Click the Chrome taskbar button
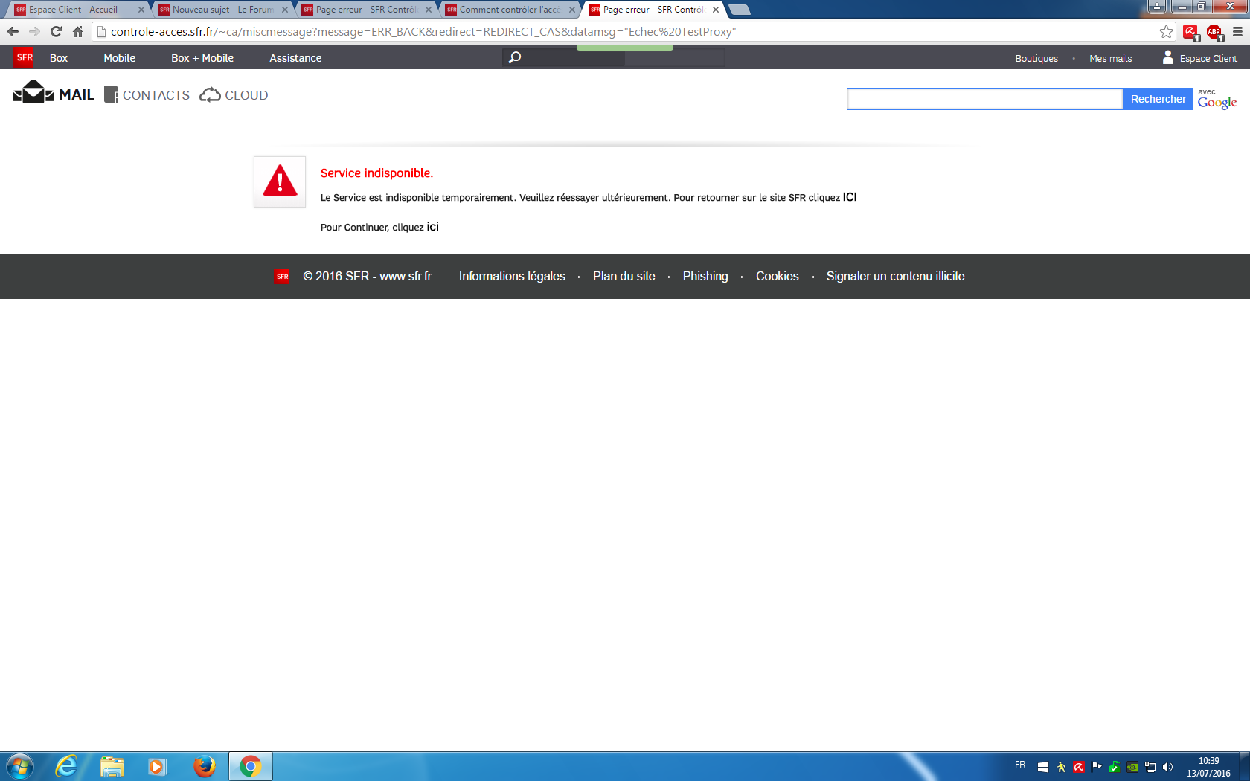This screenshot has height=781, width=1250. tap(251, 766)
